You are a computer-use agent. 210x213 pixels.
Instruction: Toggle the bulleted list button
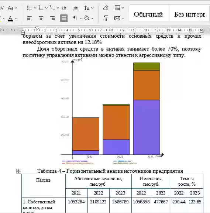pyautogui.click(x=30, y=8)
